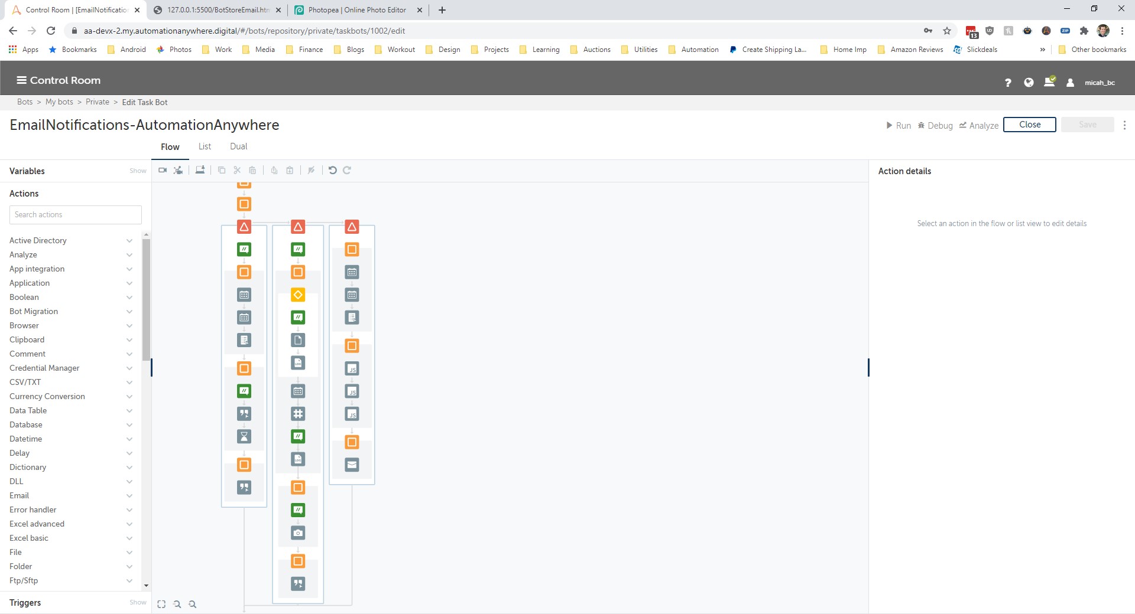Open the Automation bookmarks folder
Viewport: 1135px width, 614px height.
coord(693,50)
